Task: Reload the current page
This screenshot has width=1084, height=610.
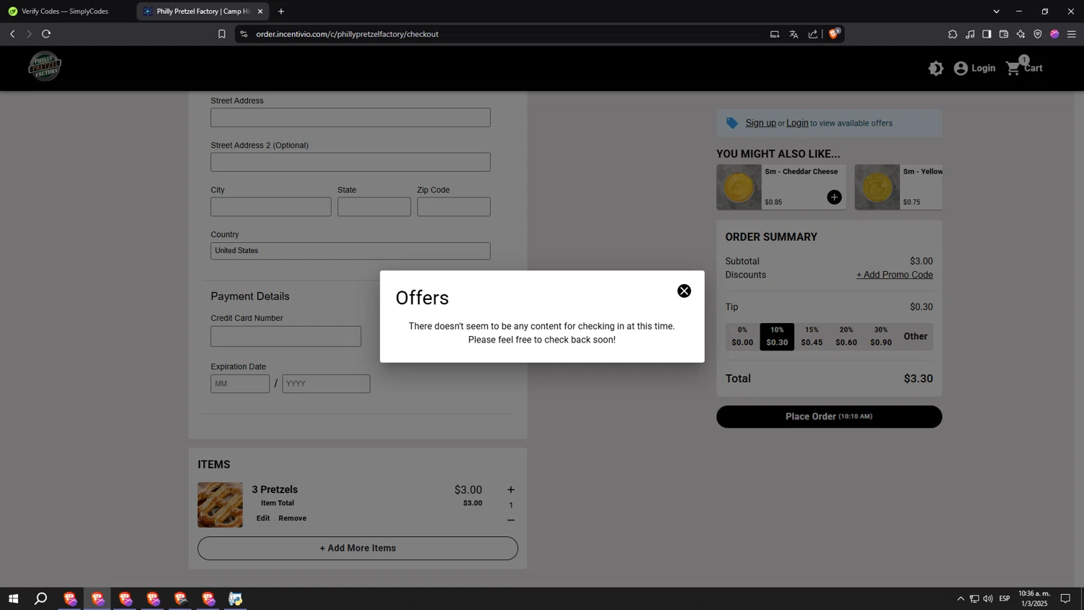Action: [x=46, y=34]
